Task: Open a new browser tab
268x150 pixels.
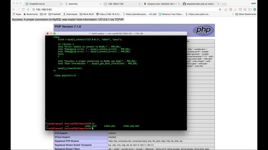Action: 224,4
